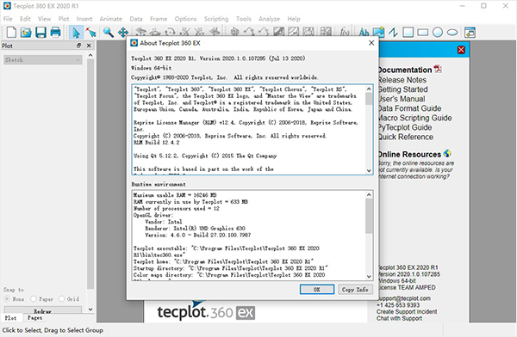Click sidebar scroll up arrow

pyautogui.click(x=90, y=55)
